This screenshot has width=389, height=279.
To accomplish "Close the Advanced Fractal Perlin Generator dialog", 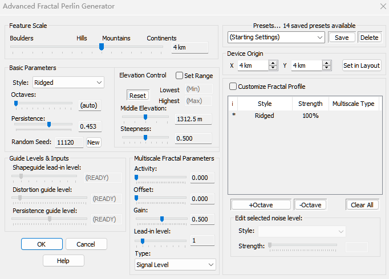I will (383, 6).
